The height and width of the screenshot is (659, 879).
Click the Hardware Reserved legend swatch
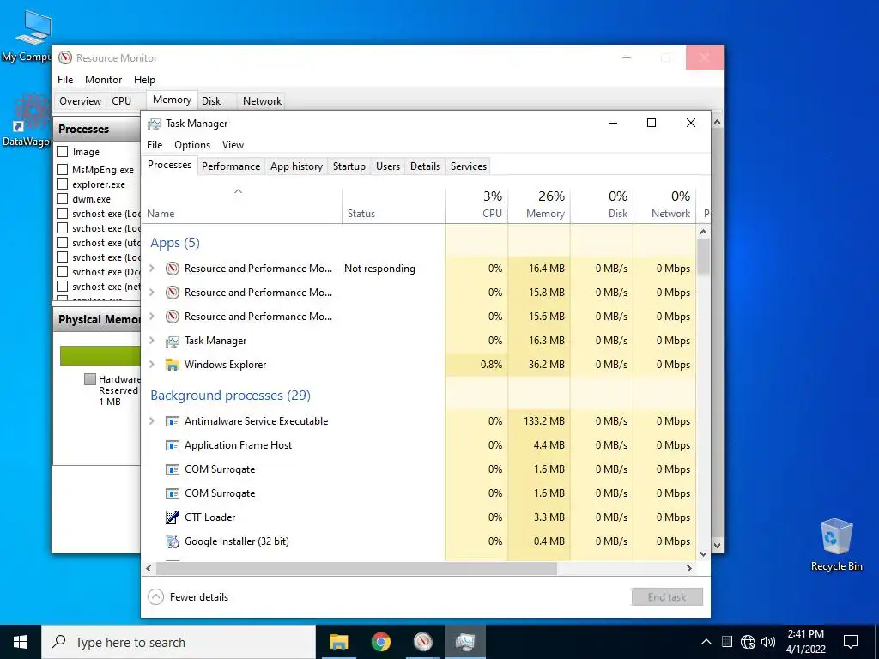click(89, 379)
